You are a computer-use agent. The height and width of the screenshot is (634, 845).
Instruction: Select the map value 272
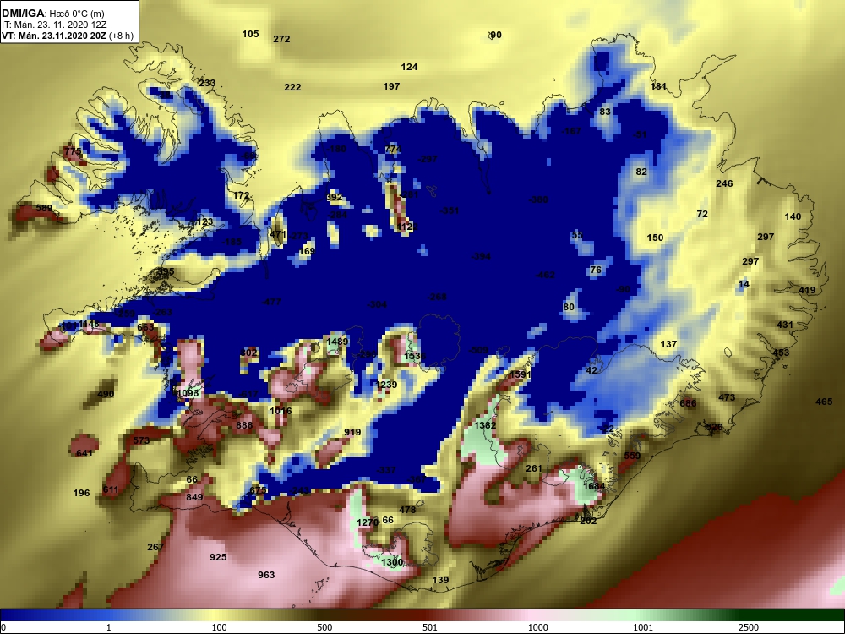click(281, 39)
